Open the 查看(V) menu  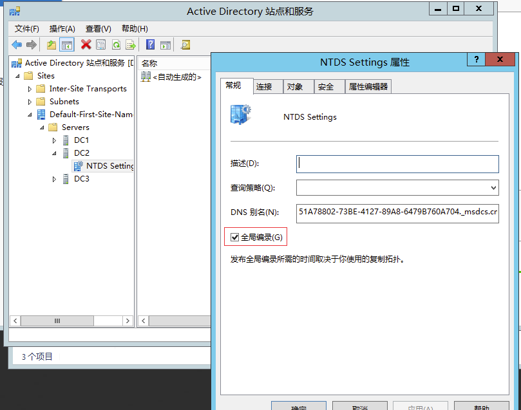point(99,29)
